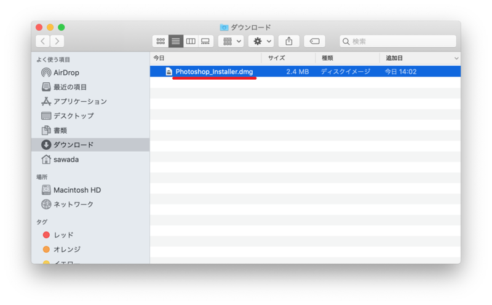492x305 pixels.
Task: Sort by the 種類 column header
Action: [347, 58]
